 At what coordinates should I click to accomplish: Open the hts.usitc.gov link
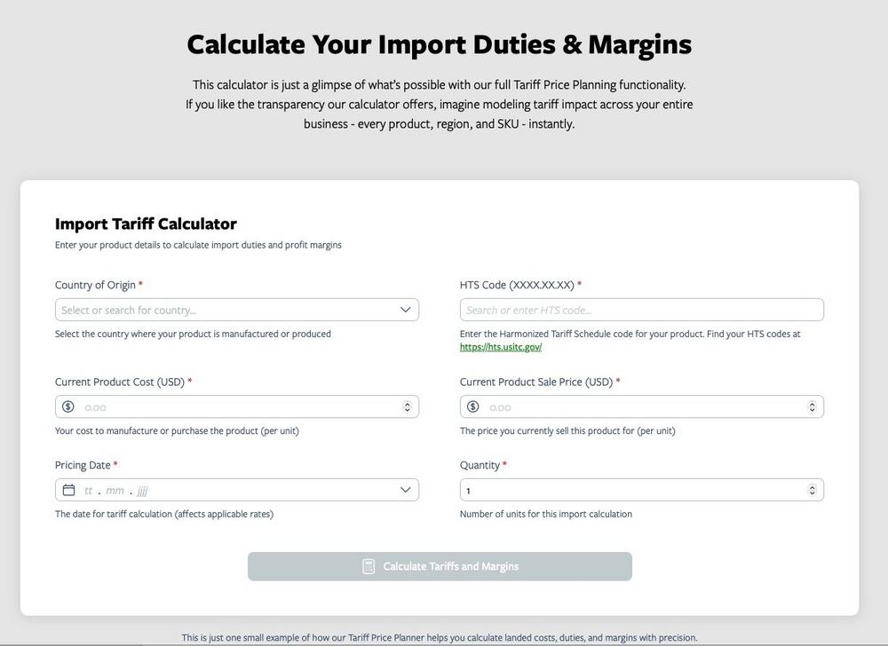click(501, 347)
